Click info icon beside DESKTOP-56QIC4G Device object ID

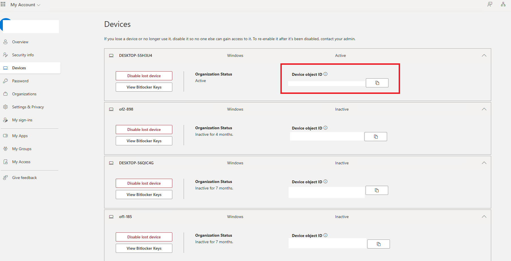(x=325, y=182)
